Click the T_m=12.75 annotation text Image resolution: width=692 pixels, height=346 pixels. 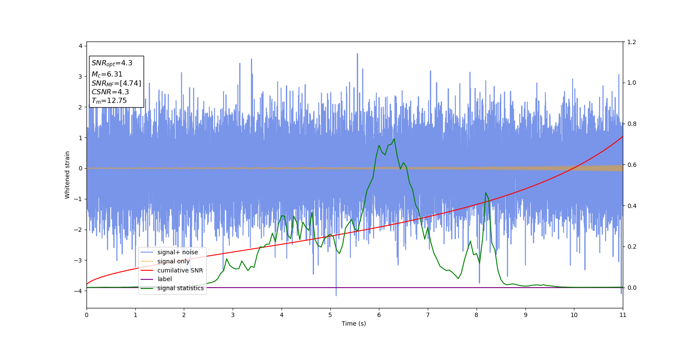point(109,101)
